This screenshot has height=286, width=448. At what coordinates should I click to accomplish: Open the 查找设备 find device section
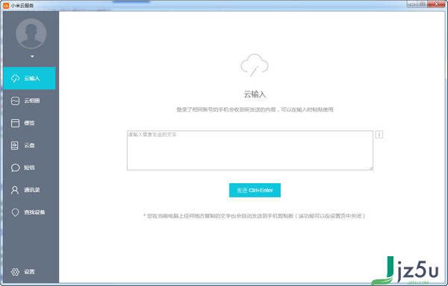[x=29, y=212]
